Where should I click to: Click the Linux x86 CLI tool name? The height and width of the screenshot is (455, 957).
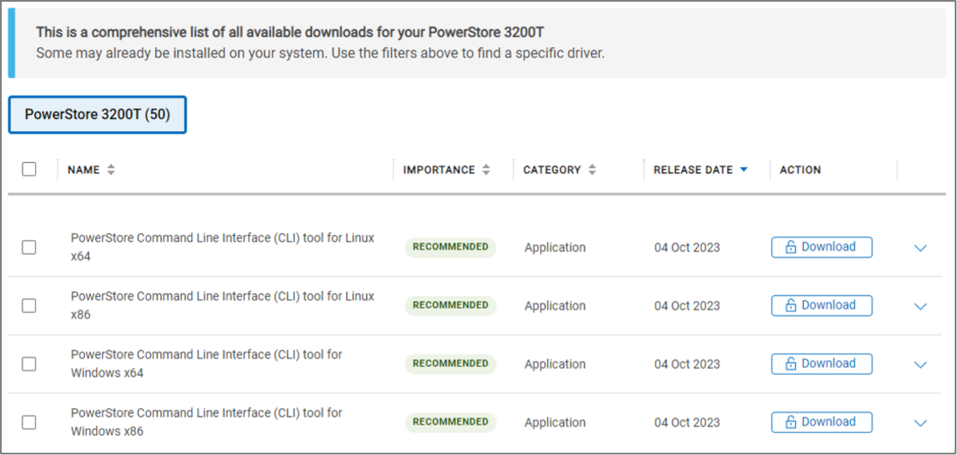coord(222,305)
